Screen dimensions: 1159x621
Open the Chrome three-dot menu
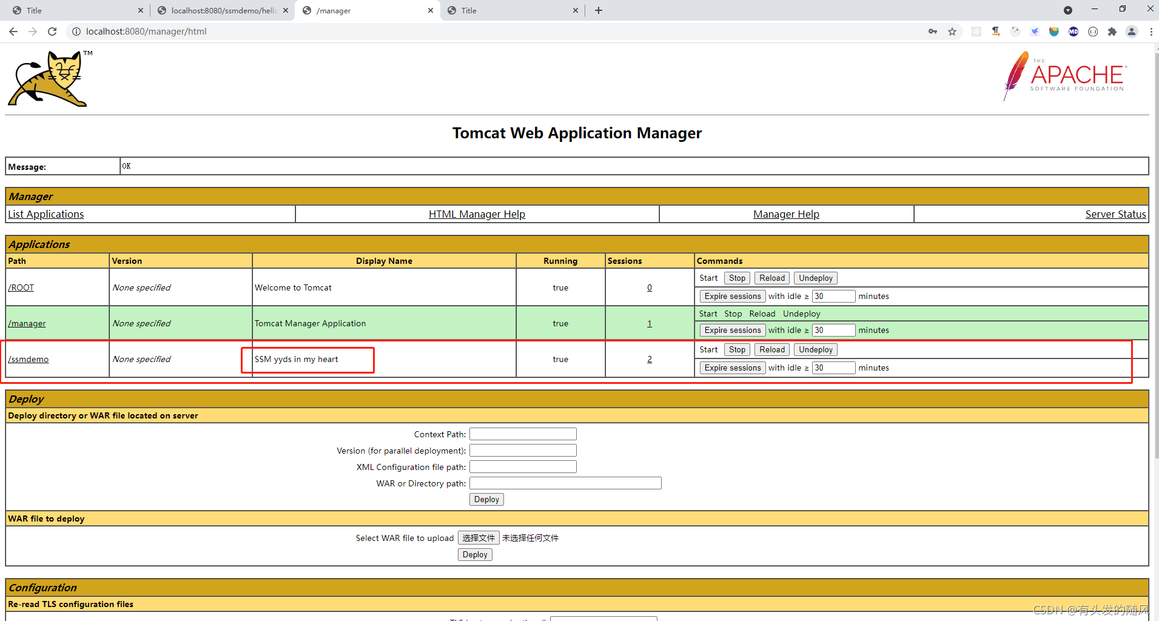[1151, 32]
